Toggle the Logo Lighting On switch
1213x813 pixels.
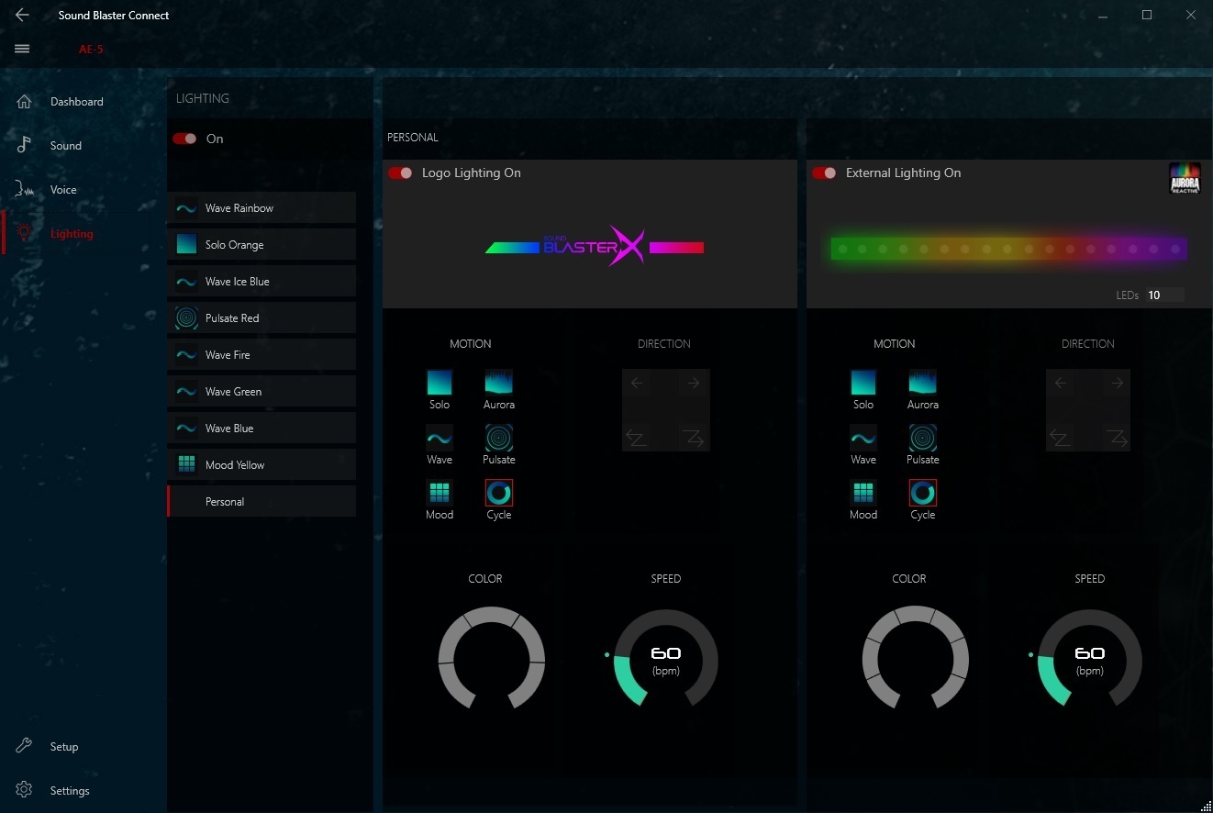click(400, 173)
